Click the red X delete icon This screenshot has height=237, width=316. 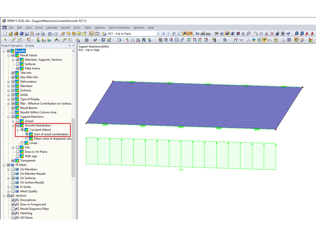[x=272, y=34]
